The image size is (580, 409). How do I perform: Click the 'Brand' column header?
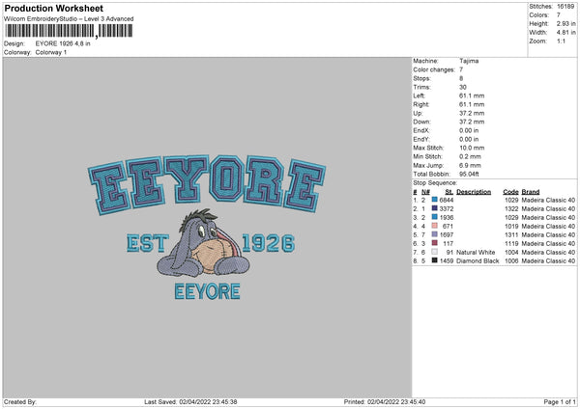click(x=531, y=192)
